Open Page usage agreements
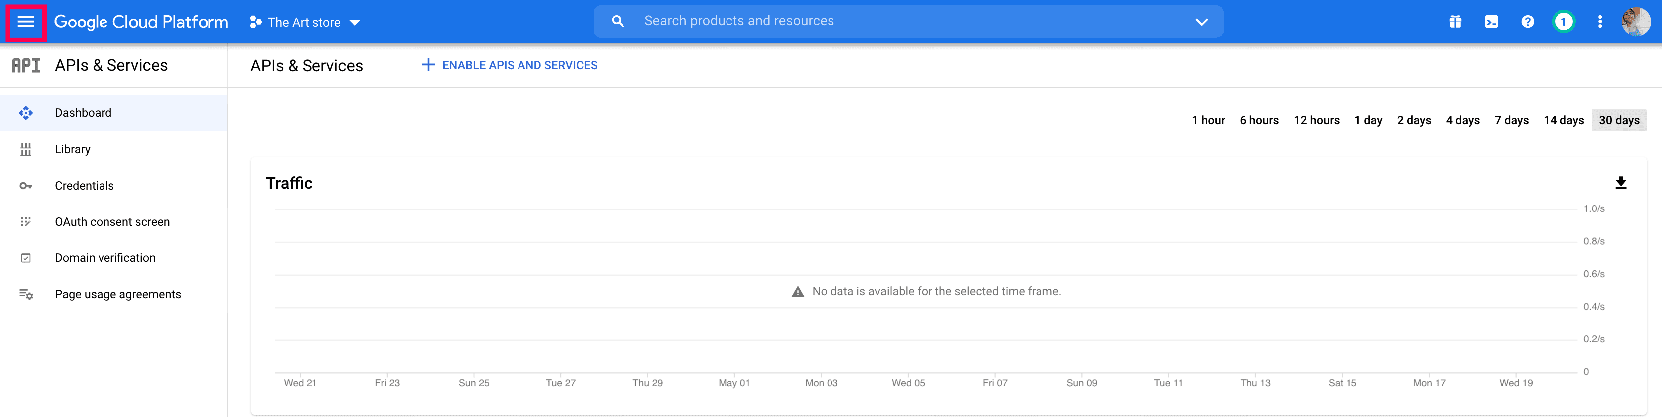 [x=117, y=295]
